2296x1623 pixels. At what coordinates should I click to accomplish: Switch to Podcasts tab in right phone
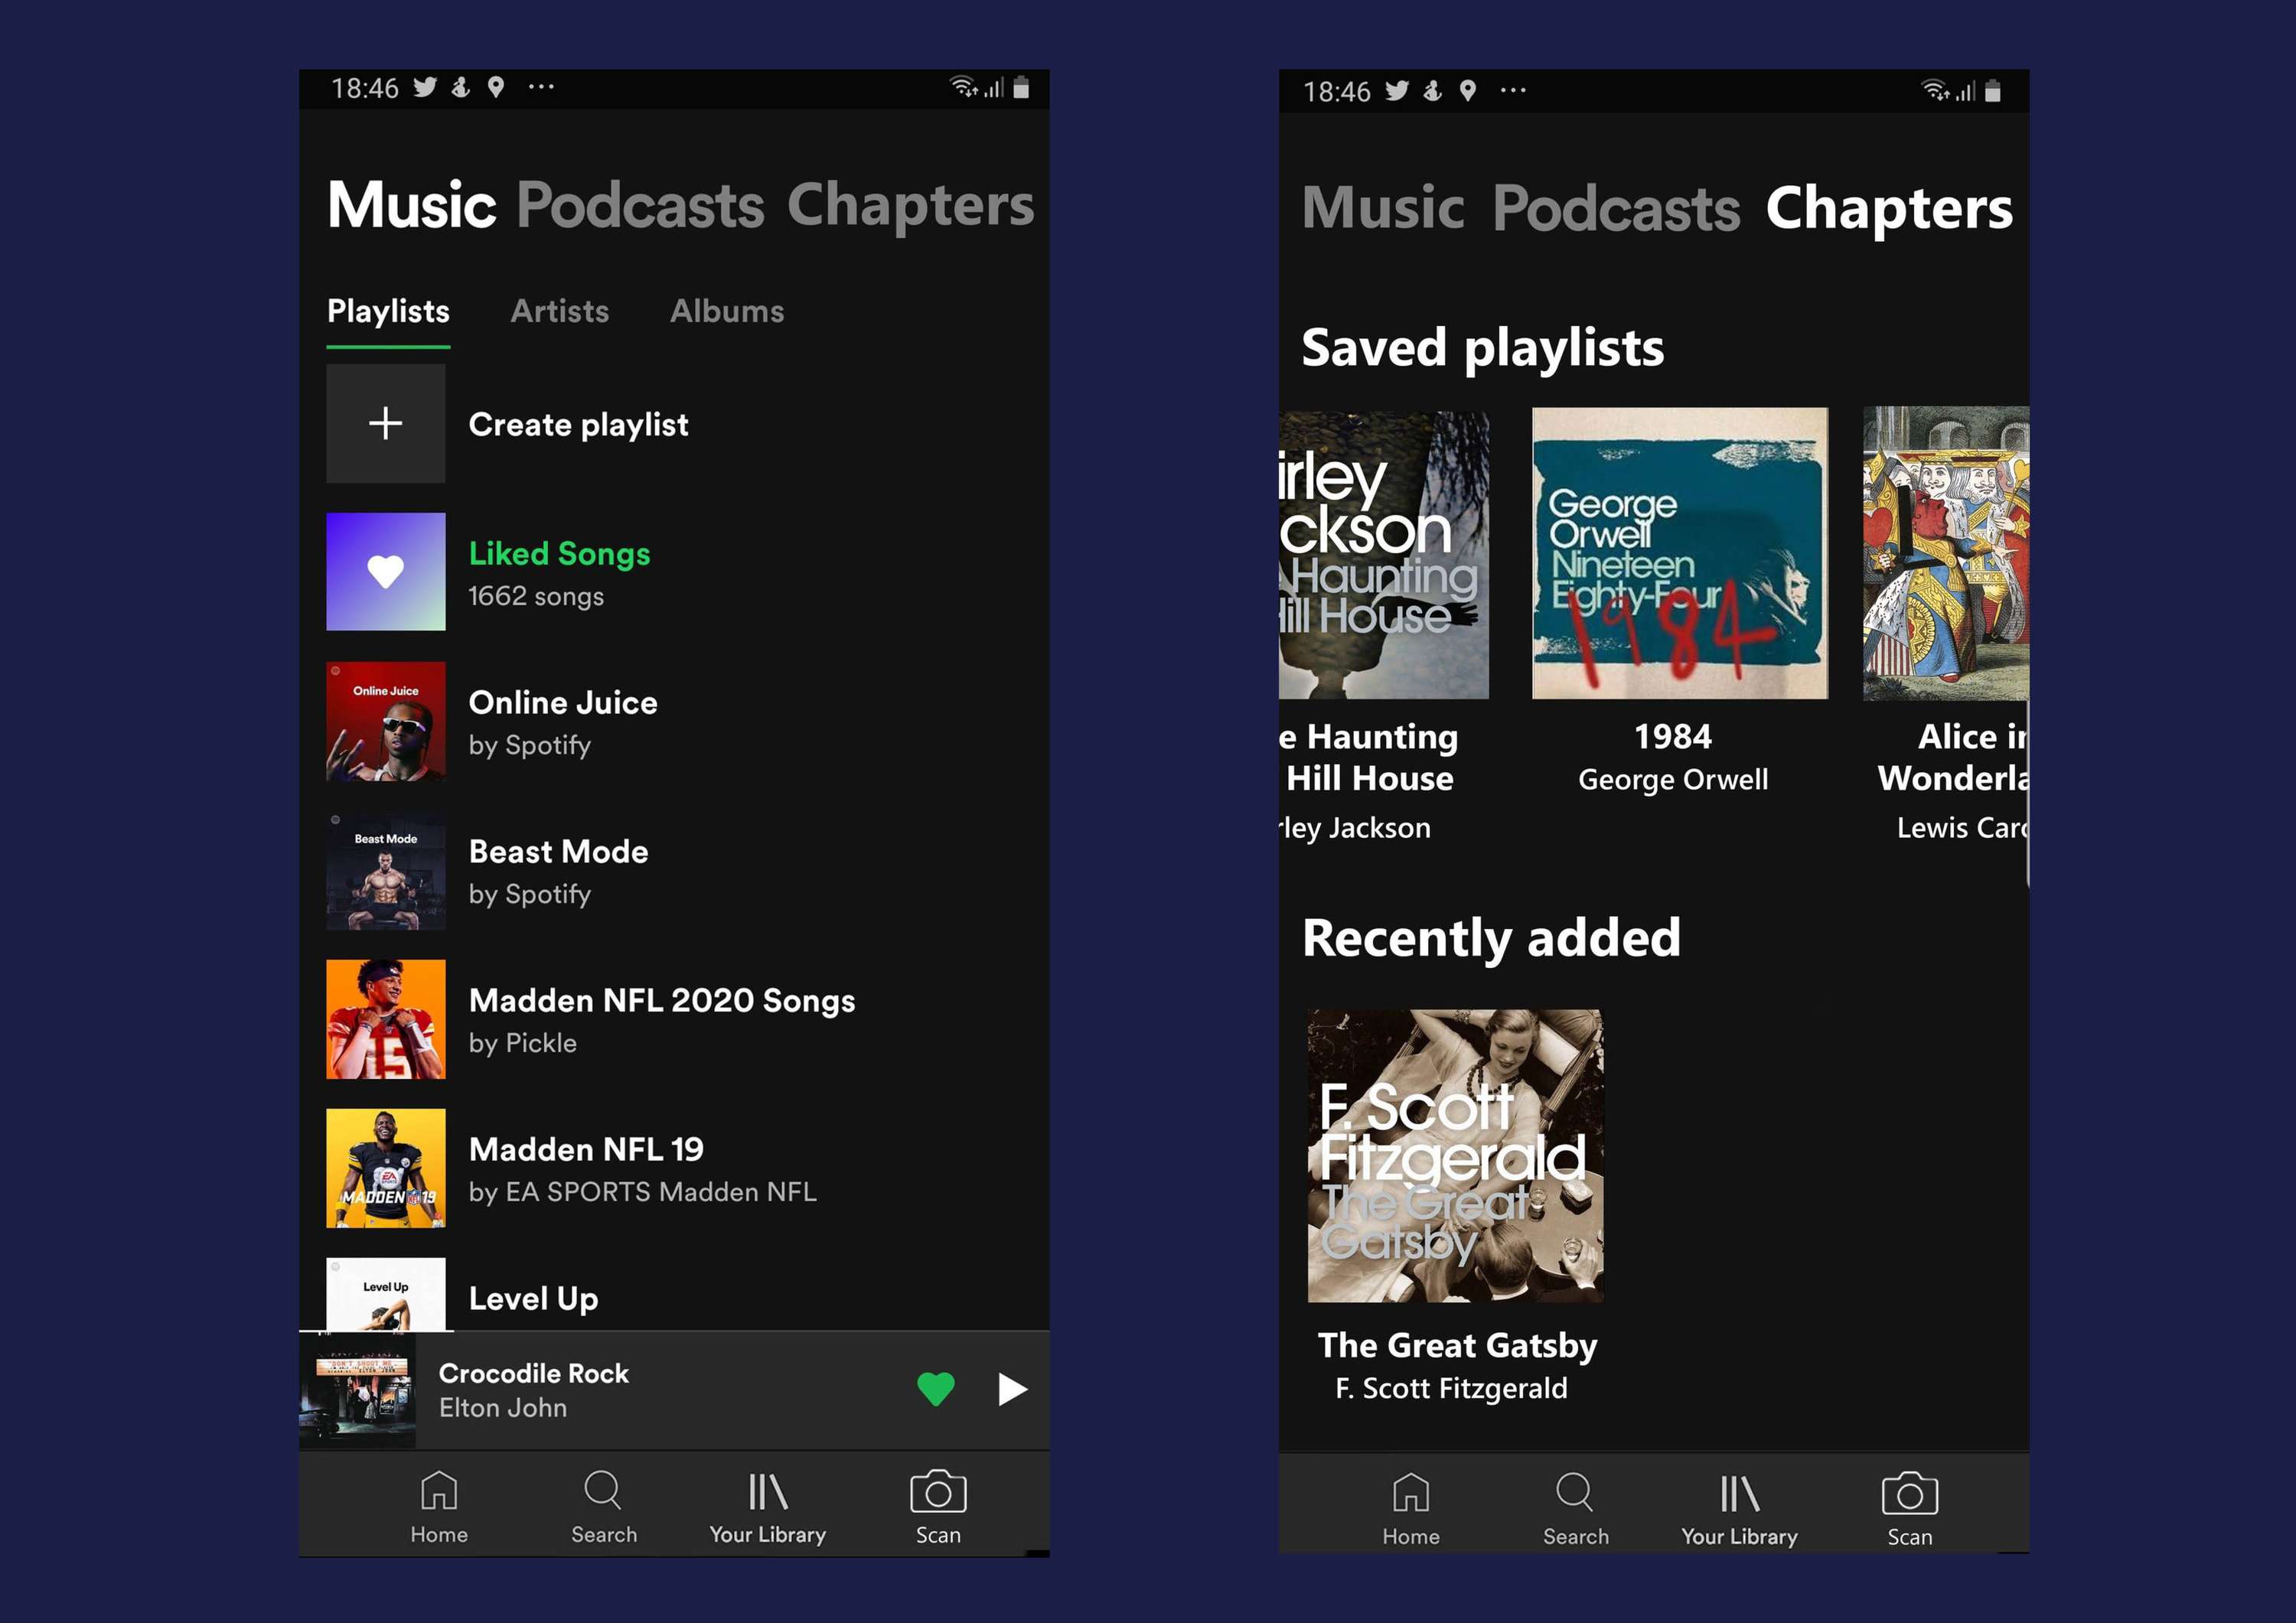(1616, 208)
